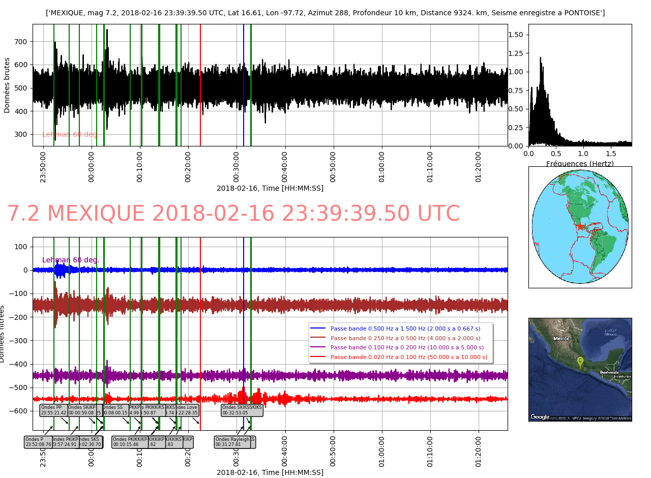Click pink 'Lehman 60 deg.' text in top plot
The width and height of the screenshot is (651, 478).
[71, 134]
